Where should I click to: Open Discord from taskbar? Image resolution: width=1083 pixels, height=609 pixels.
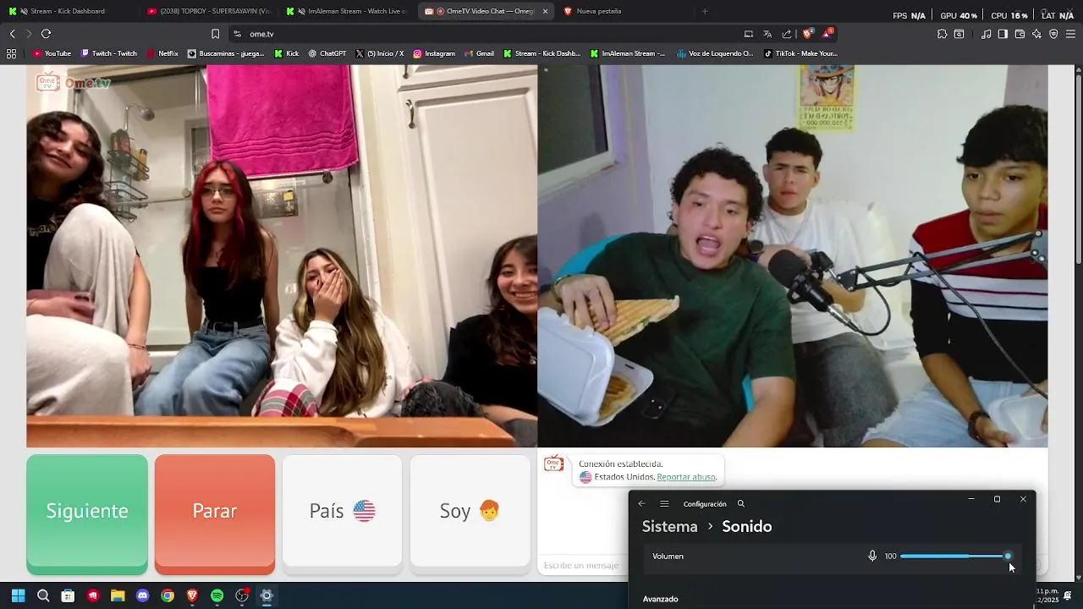pyautogui.click(x=142, y=595)
